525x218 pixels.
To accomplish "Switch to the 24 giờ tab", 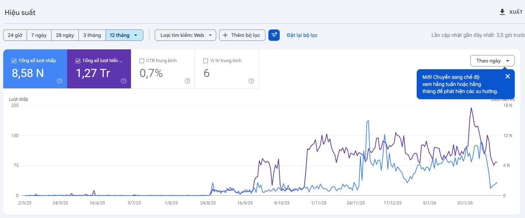I will (15, 35).
